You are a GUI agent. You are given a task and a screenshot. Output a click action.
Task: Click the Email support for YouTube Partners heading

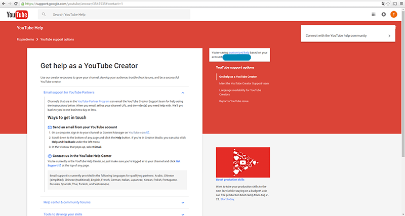coord(69,93)
